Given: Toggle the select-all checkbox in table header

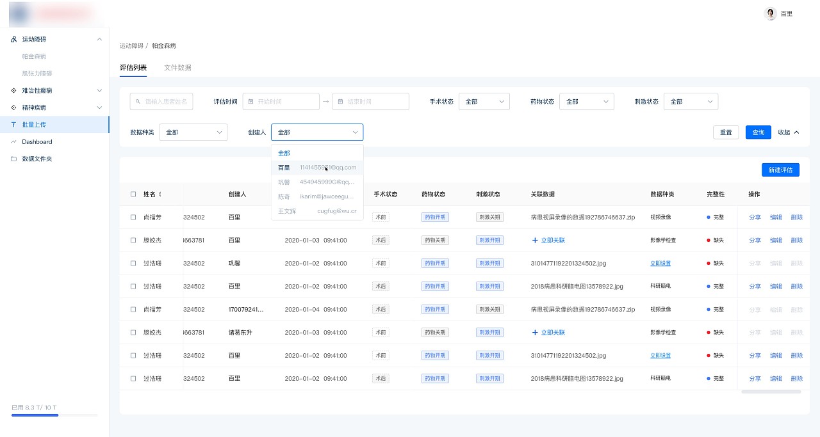Looking at the screenshot, I should pyautogui.click(x=133, y=195).
